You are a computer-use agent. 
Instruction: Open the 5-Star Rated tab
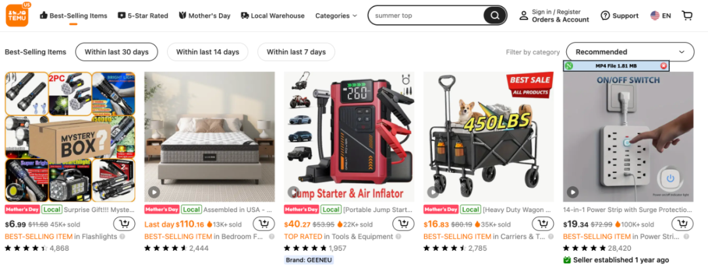143,16
